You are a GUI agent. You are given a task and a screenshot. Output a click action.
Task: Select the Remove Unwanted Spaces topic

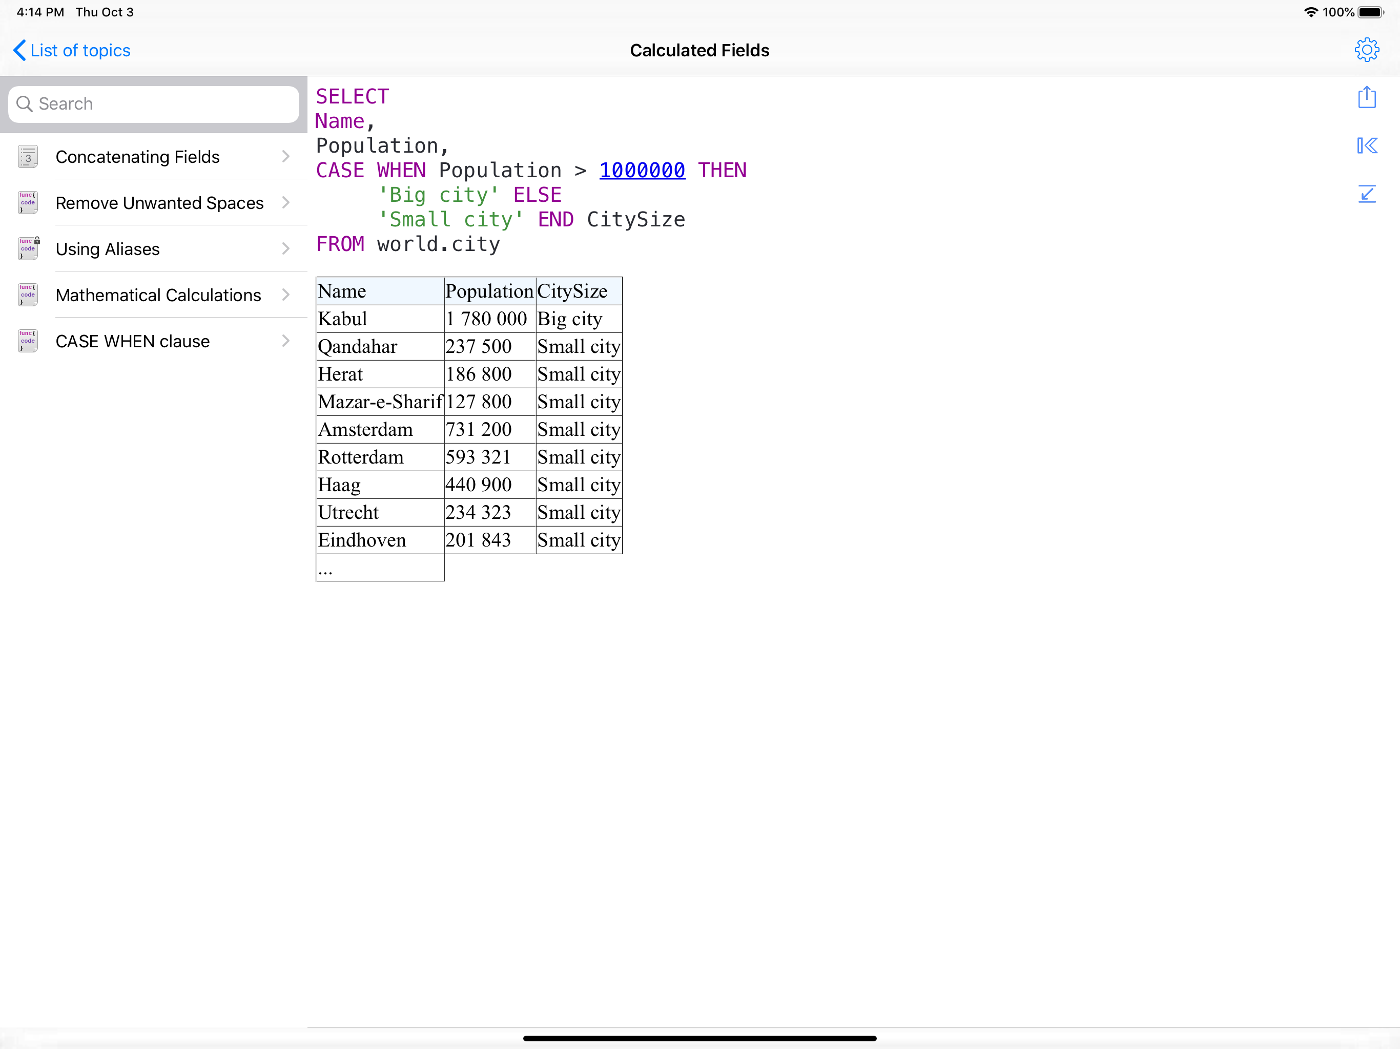click(x=159, y=202)
